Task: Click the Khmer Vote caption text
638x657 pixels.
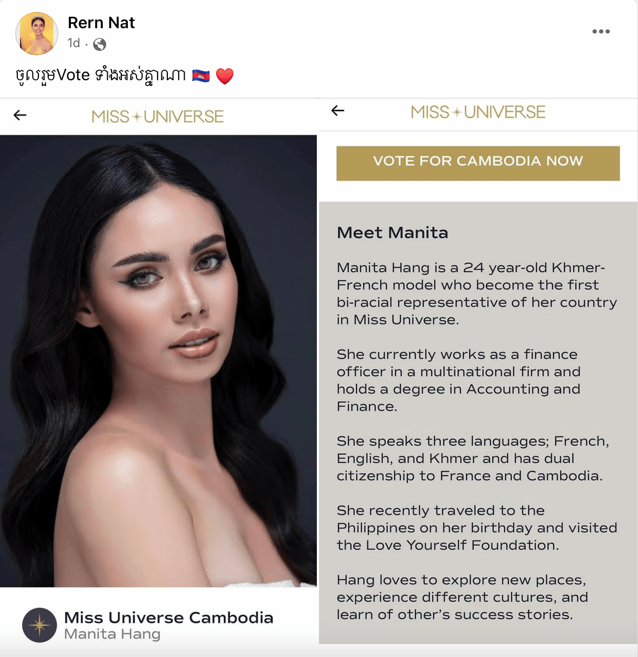Action: pos(101,75)
